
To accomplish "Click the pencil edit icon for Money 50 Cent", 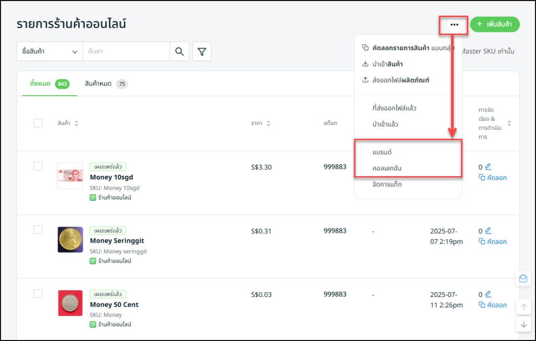I will point(488,294).
